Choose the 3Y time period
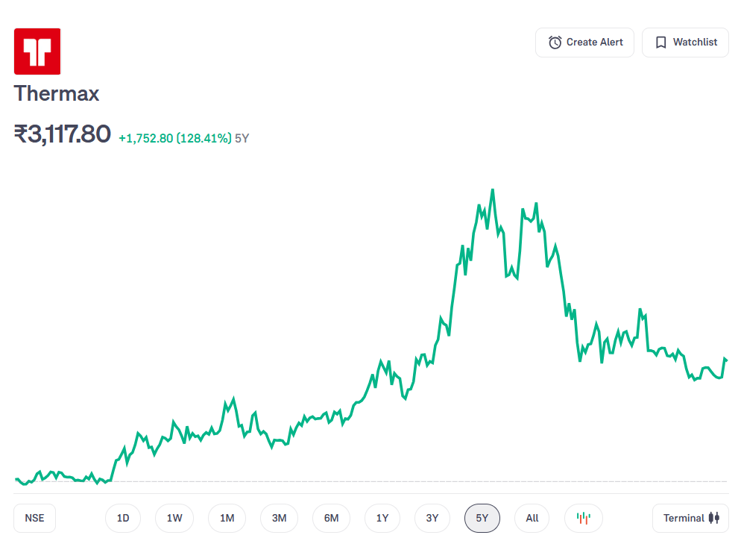 [432, 518]
